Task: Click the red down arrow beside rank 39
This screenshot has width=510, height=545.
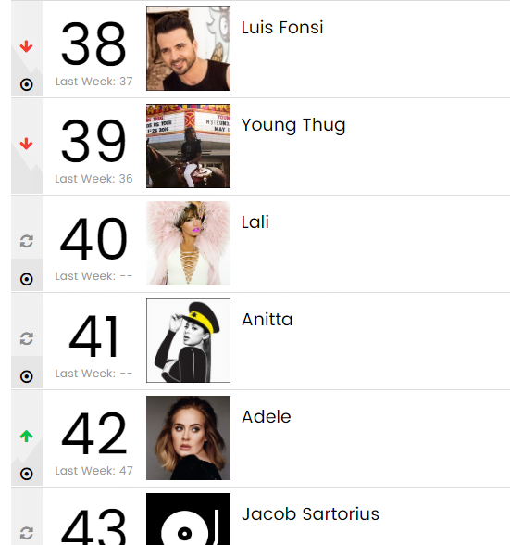Action: pos(27,144)
